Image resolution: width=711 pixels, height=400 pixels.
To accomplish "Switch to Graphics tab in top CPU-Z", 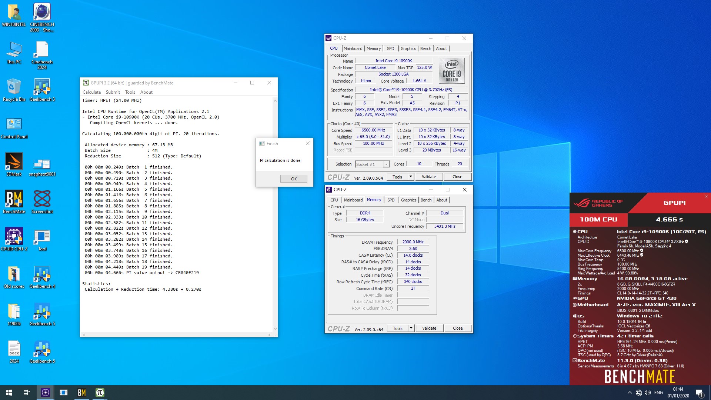I will point(408,49).
